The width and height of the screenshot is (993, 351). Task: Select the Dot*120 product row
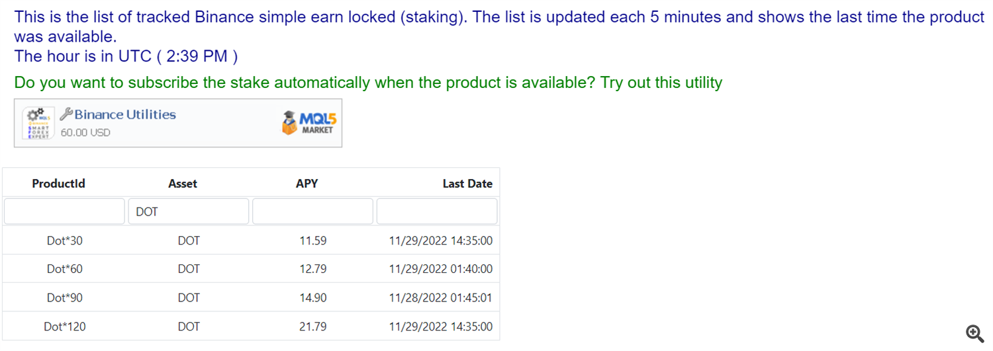pyautogui.click(x=251, y=326)
